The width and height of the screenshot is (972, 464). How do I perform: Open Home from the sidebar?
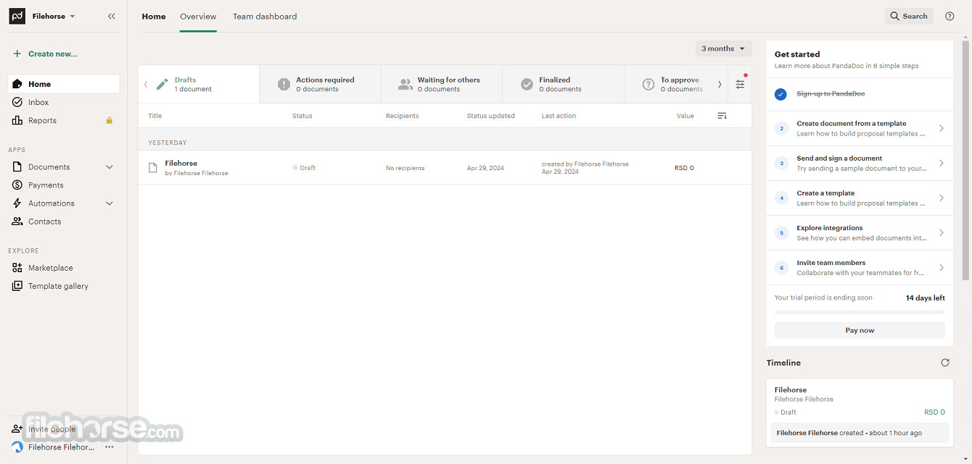(x=64, y=84)
